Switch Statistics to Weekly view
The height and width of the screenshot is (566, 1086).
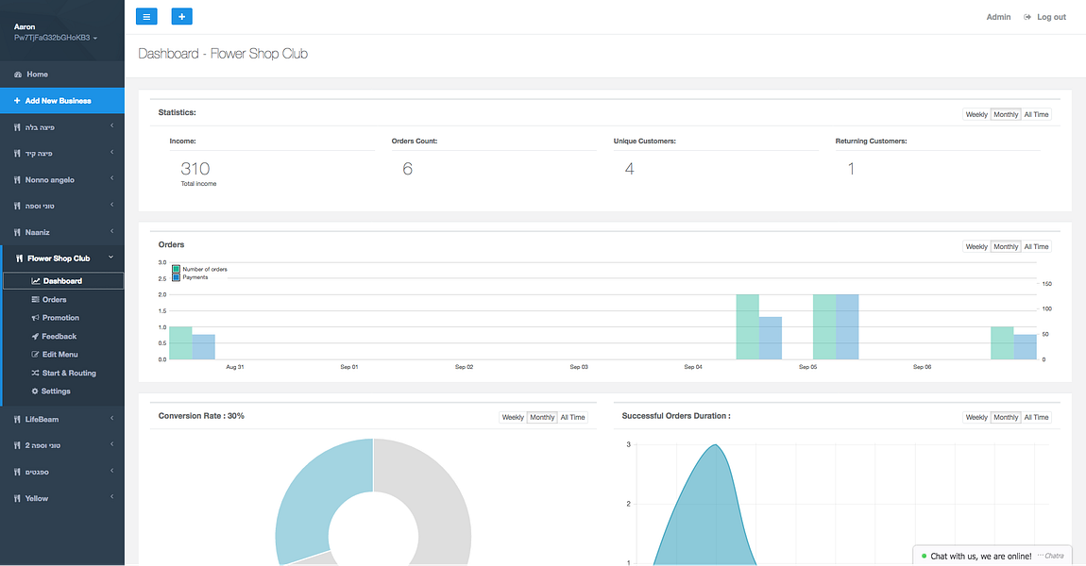976,115
